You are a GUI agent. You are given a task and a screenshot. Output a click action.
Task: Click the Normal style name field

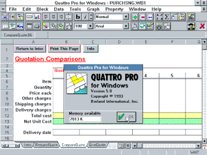click(x=109, y=17)
